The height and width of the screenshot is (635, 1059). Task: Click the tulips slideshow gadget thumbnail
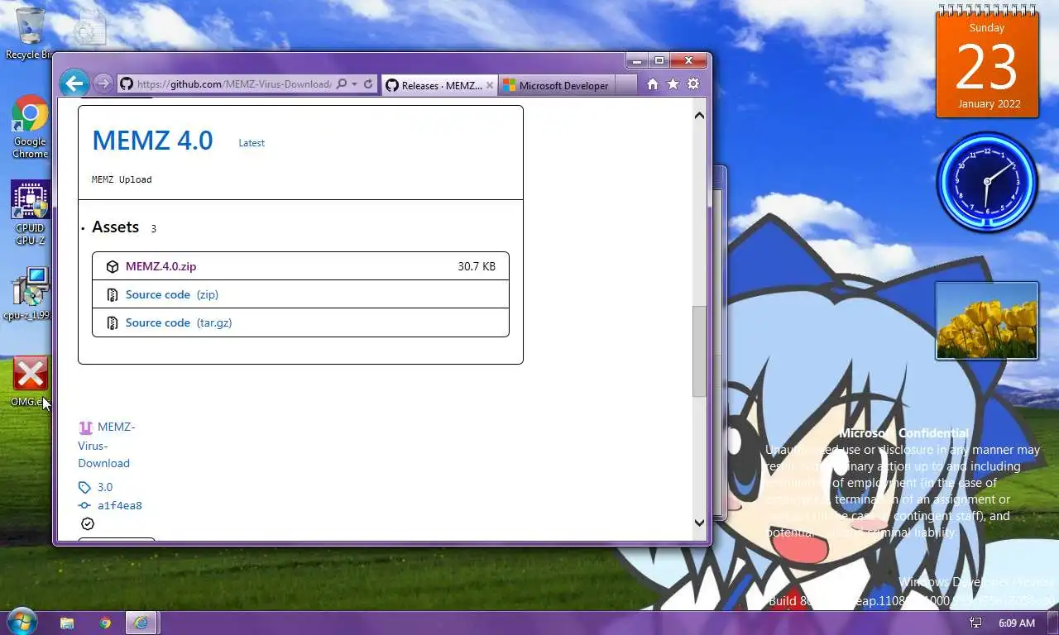pos(987,321)
